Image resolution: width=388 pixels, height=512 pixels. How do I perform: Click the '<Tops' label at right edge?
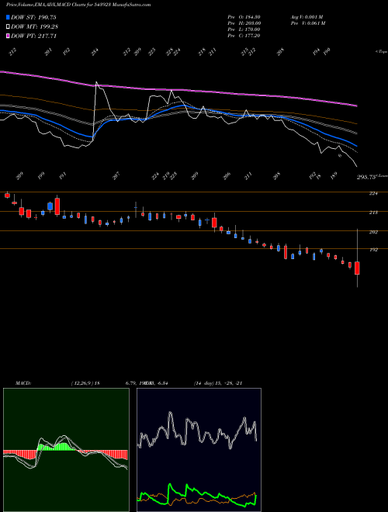coord(381,52)
